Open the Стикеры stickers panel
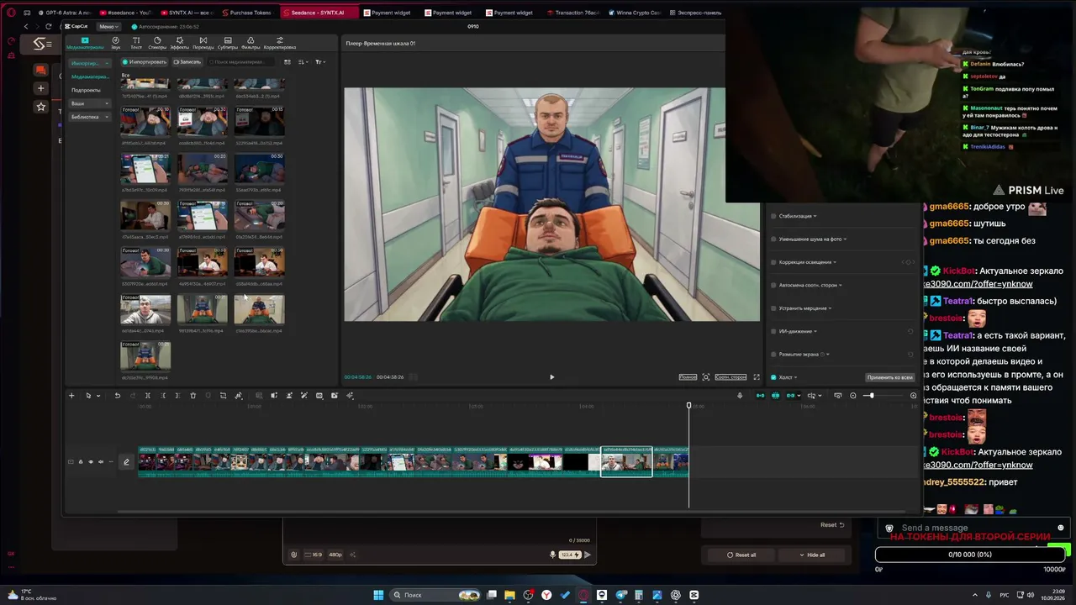1076x605 pixels. [x=157, y=43]
